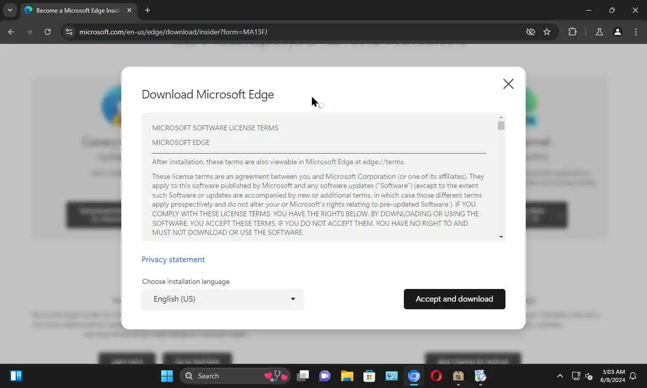Click the Accept and download button
This screenshot has height=388, width=647.
coord(454,299)
